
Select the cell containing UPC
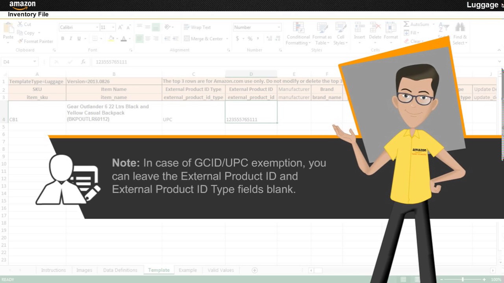[x=193, y=112]
